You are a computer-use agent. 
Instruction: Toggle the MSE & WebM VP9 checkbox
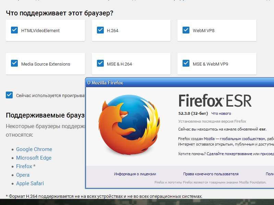(x=186, y=63)
